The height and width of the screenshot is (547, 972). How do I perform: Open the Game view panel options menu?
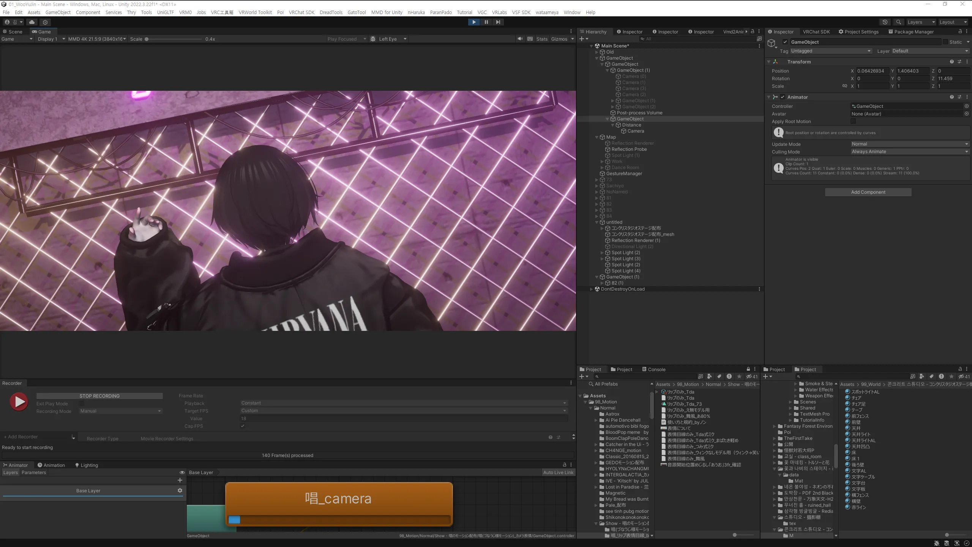point(571,32)
